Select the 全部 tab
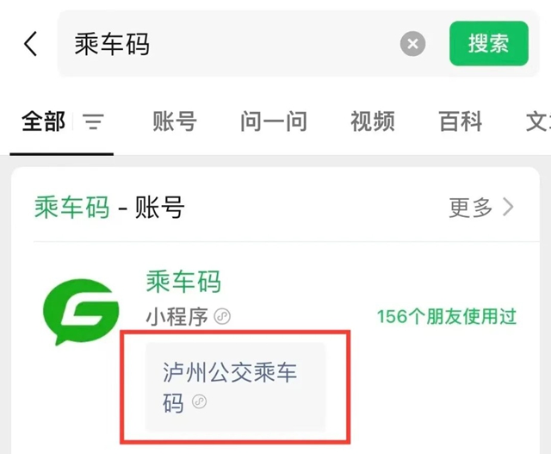Image resolution: width=551 pixels, height=454 pixels. point(43,121)
